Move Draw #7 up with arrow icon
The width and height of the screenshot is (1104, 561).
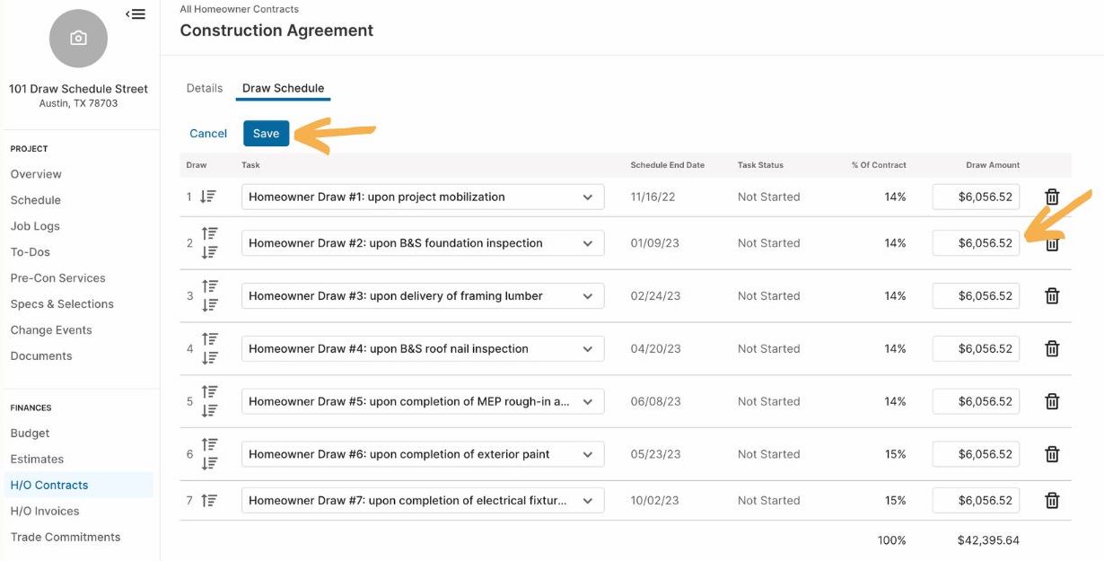coord(209,500)
